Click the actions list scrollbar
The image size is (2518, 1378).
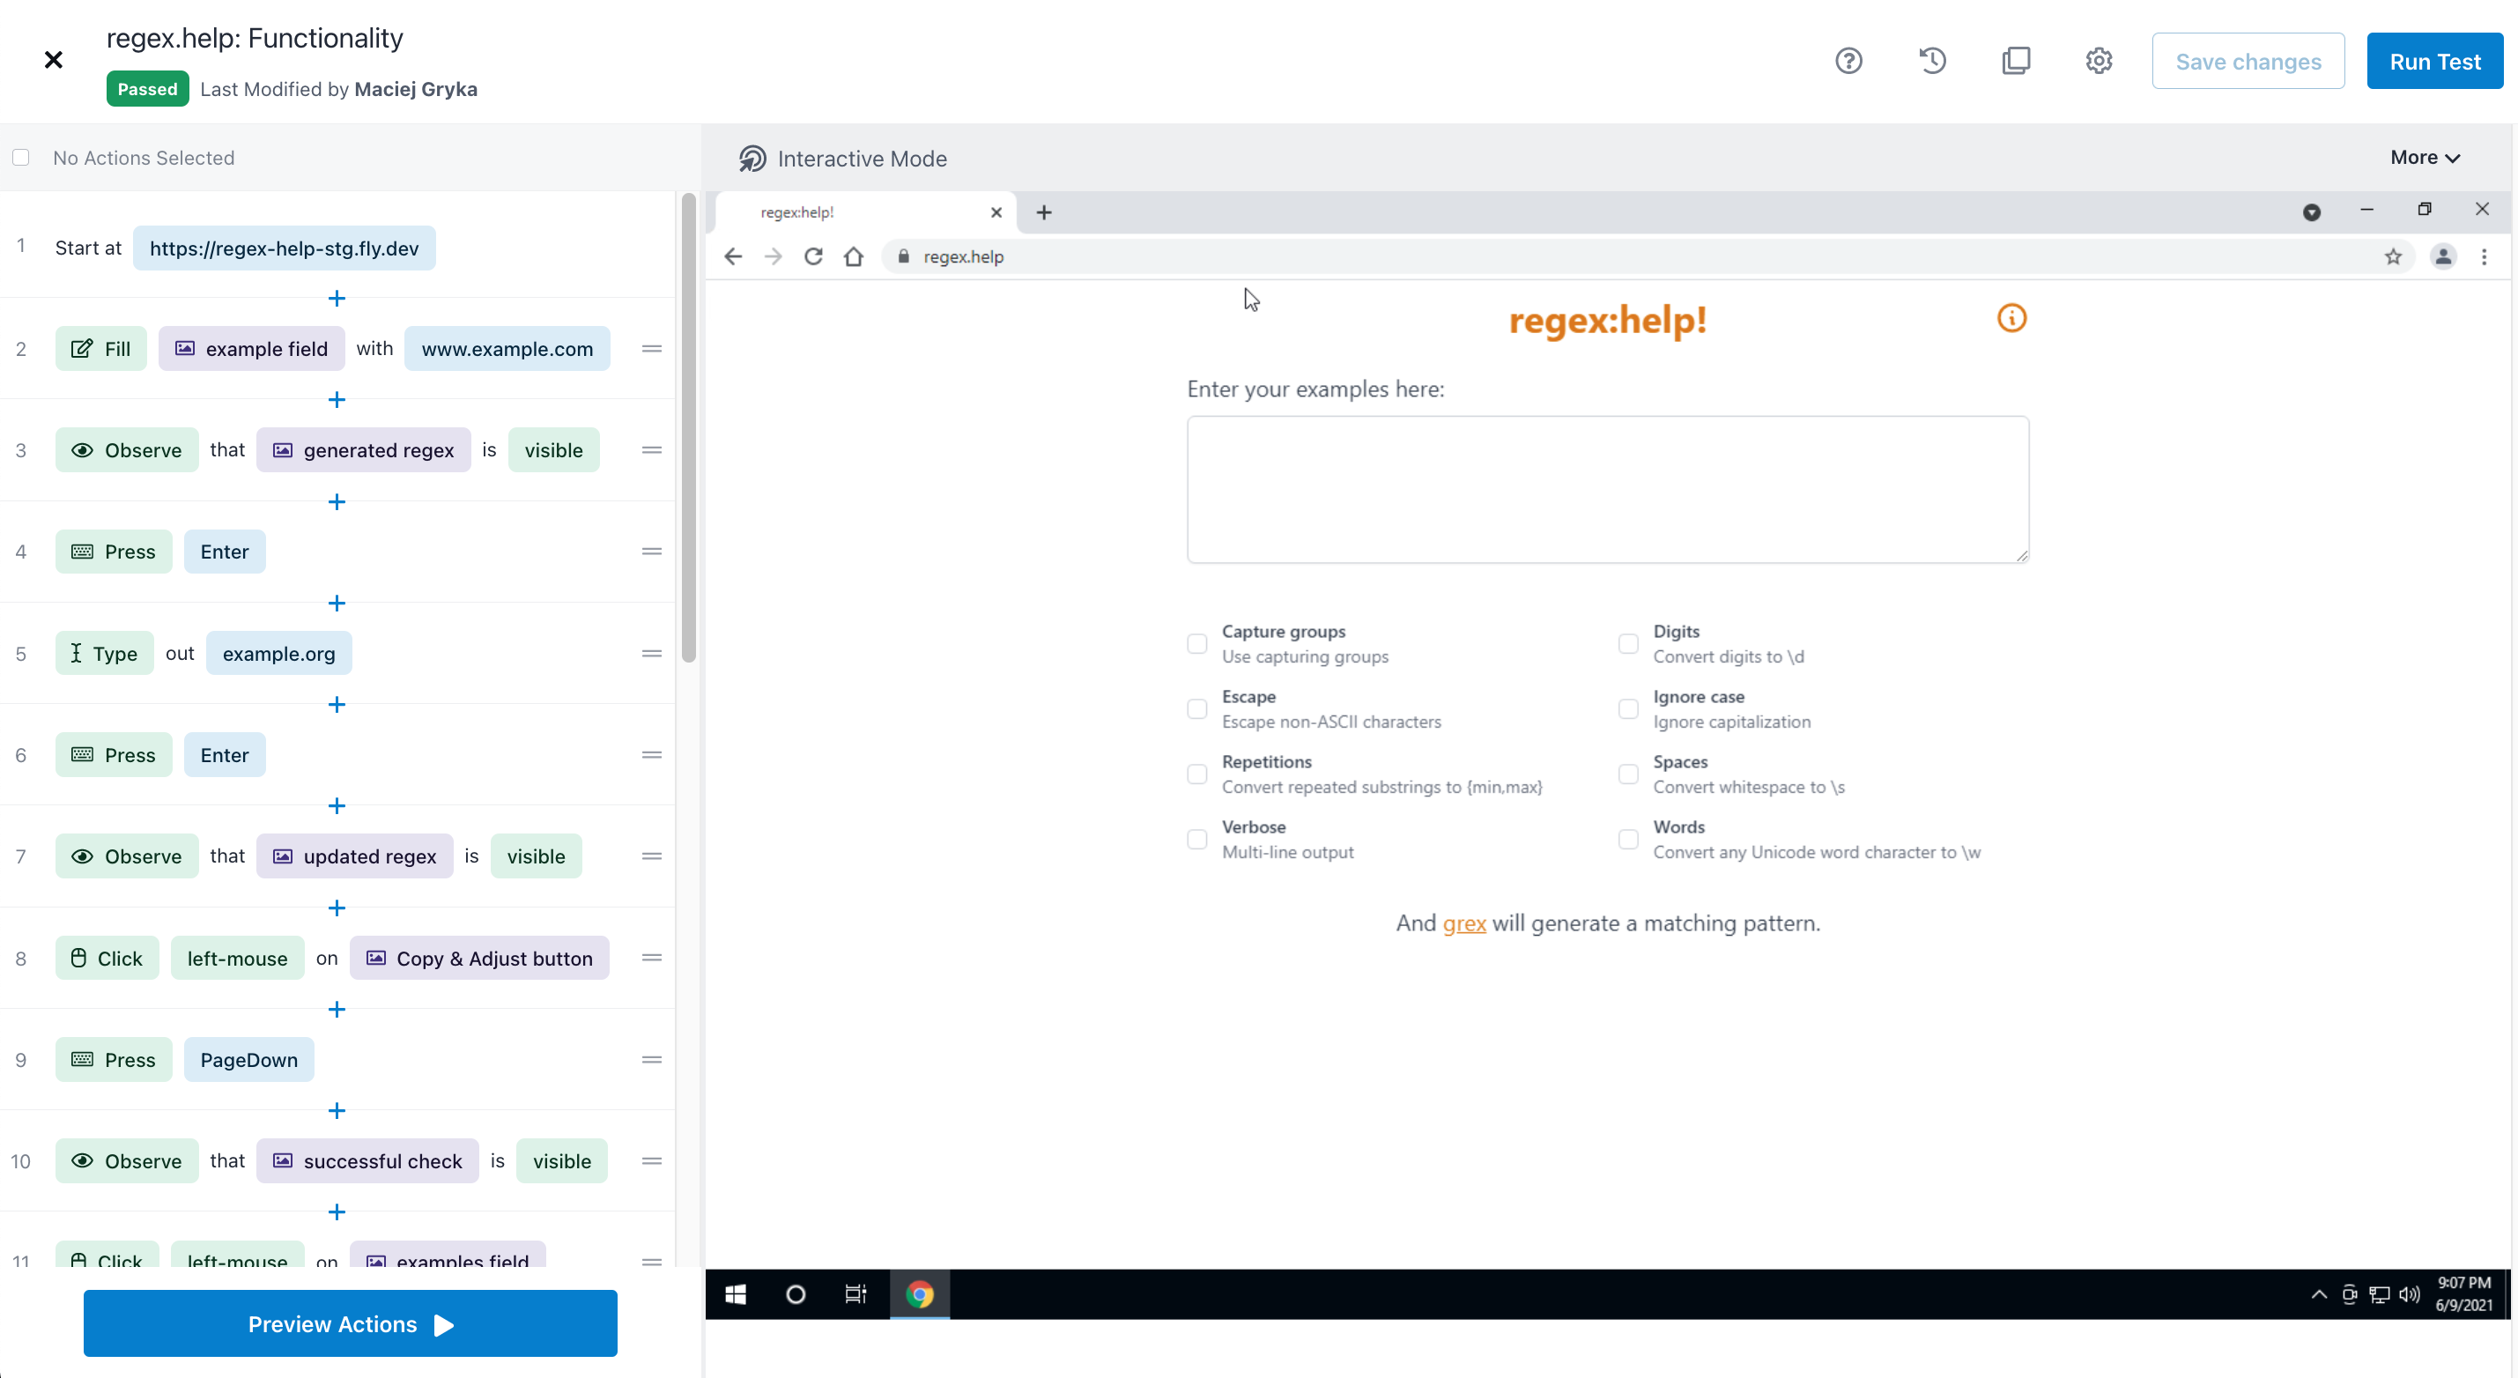click(688, 430)
